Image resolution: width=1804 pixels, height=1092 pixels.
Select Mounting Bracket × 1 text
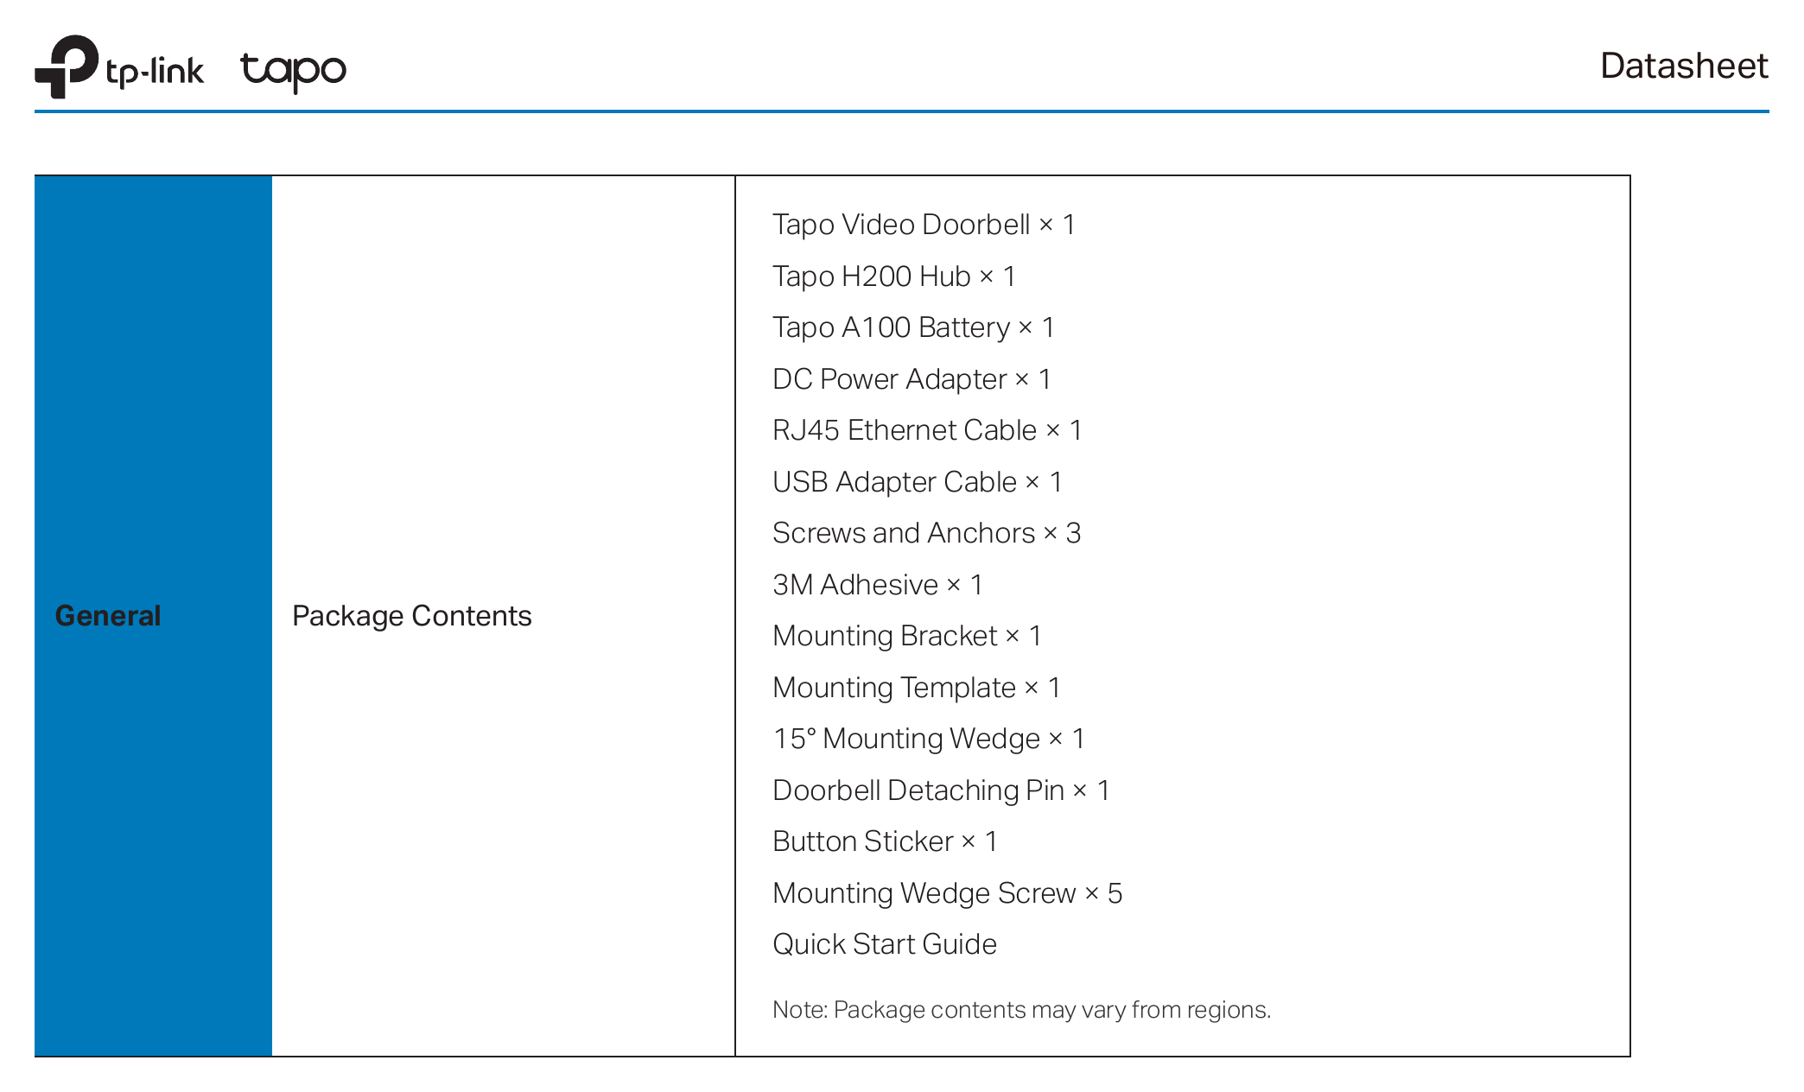[x=907, y=636]
